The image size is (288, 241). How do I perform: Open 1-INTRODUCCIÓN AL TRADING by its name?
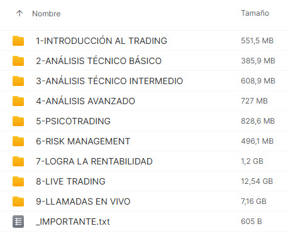click(101, 41)
